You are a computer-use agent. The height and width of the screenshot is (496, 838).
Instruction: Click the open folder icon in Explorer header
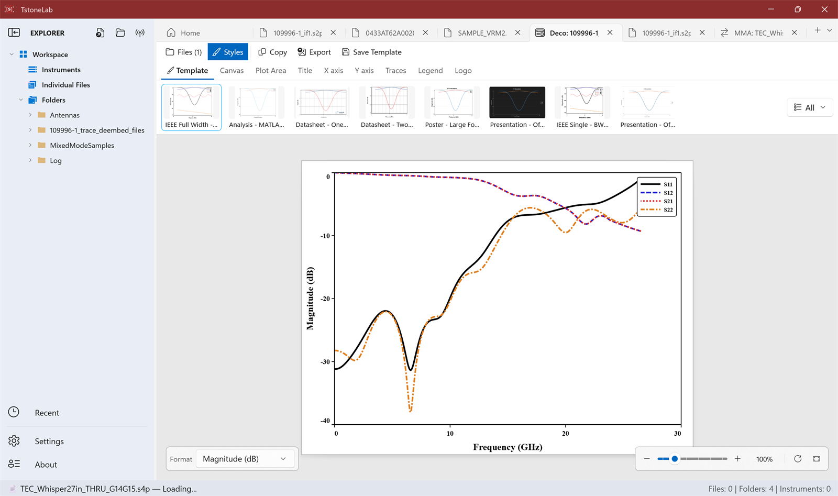pos(120,32)
